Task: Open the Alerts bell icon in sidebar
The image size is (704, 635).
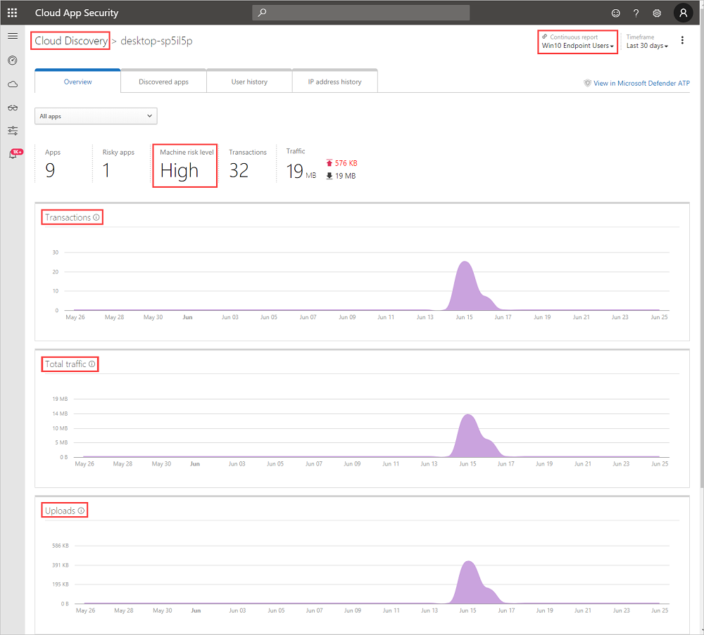Action: pyautogui.click(x=13, y=155)
